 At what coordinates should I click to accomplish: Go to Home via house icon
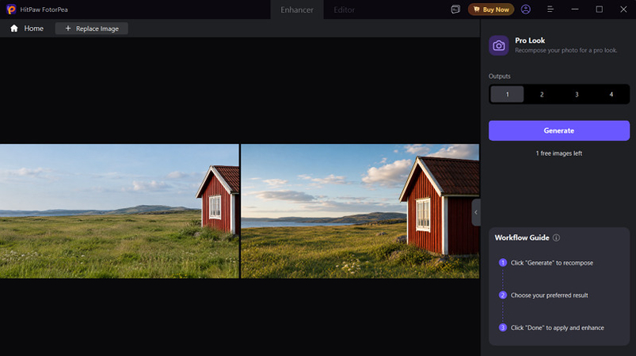pos(14,28)
